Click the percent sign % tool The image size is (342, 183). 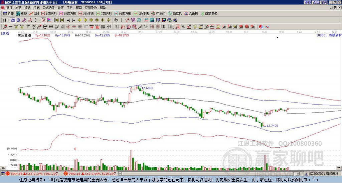pyautogui.click(x=183, y=27)
